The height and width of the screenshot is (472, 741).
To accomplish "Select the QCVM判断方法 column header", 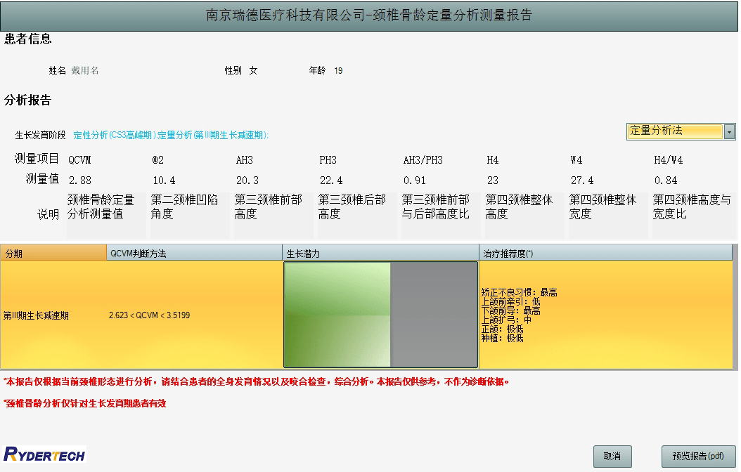I will [194, 254].
